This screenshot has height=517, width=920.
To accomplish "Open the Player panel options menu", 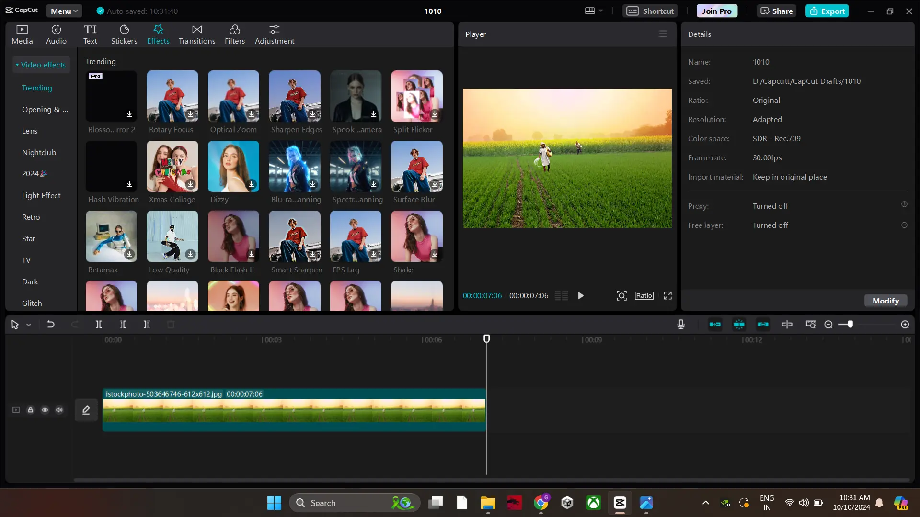I will 663,34.
